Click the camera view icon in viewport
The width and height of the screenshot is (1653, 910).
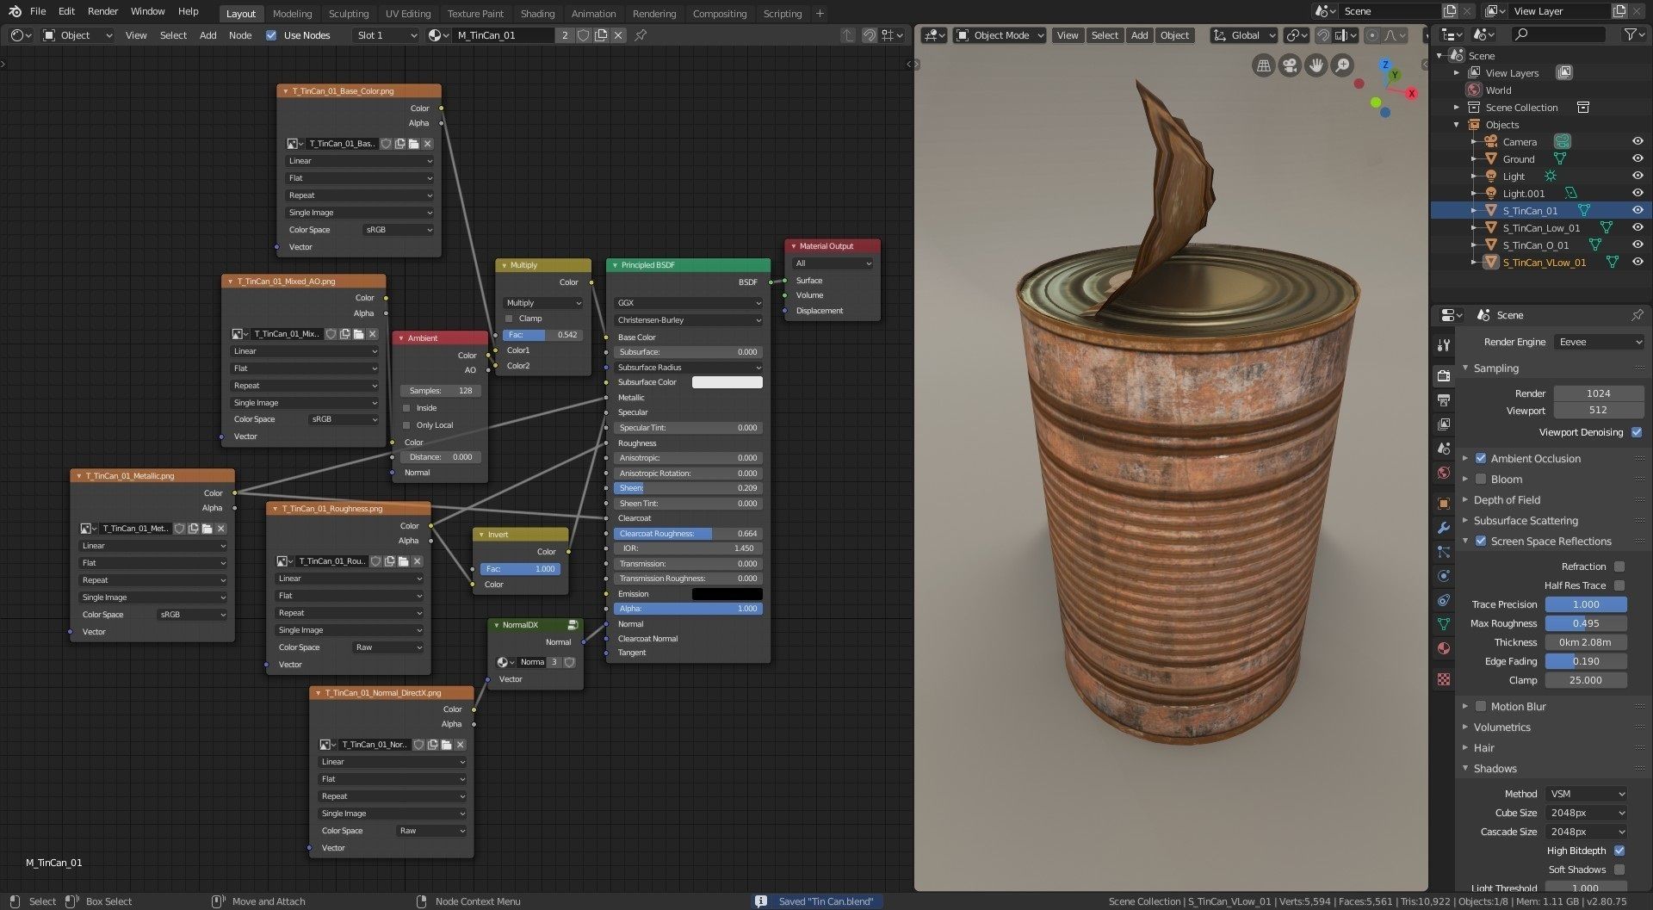click(x=1289, y=65)
